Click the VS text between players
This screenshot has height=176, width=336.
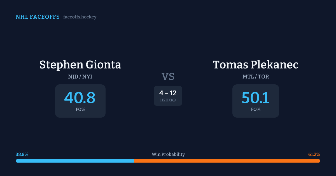point(168,77)
